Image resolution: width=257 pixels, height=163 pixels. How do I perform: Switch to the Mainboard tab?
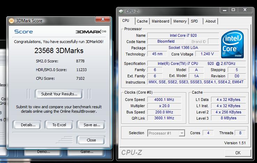pyautogui.click(x=160, y=21)
